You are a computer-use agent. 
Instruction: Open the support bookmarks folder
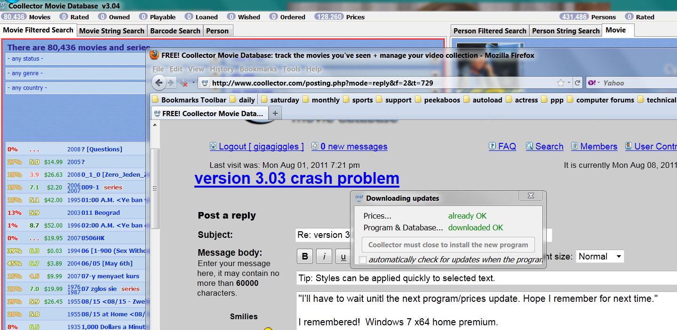pos(393,100)
